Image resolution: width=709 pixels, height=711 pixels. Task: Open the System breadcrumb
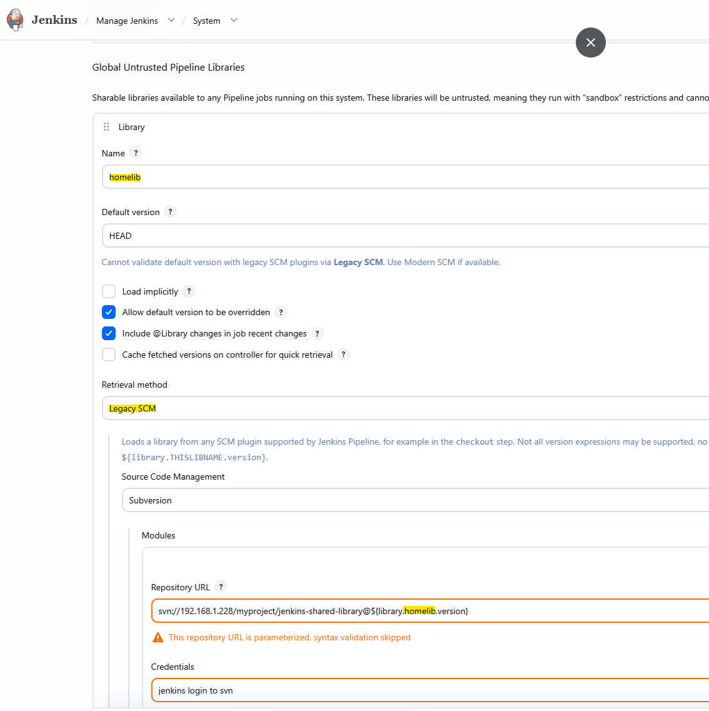207,21
